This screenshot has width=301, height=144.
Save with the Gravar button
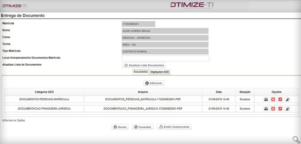point(120,127)
